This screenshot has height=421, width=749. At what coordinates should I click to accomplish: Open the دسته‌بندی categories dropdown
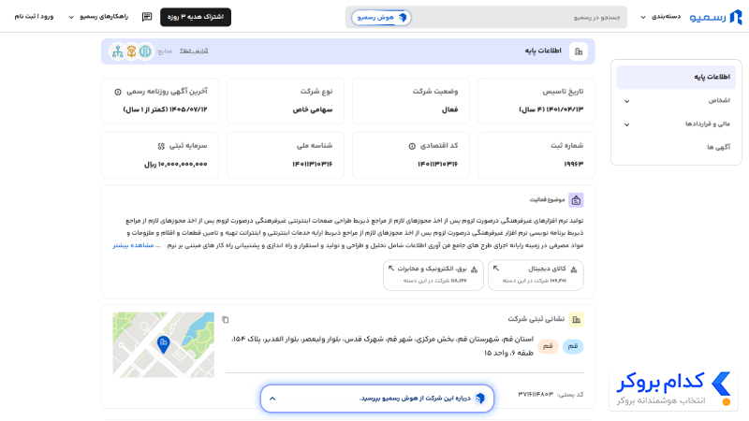click(x=661, y=17)
